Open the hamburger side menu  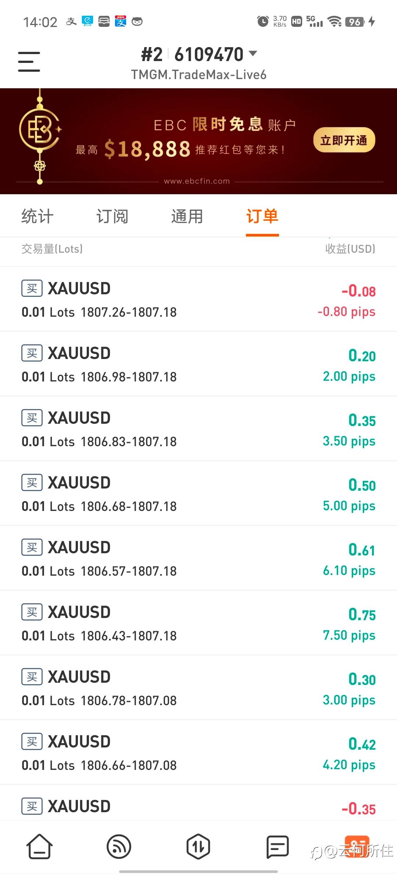point(29,61)
